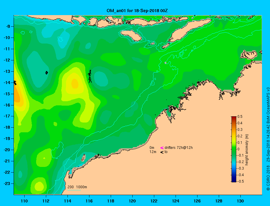The image size is (270, 206).
Task: Click the '200 1000m' contour legend text
Action: pyautogui.click(x=77, y=187)
